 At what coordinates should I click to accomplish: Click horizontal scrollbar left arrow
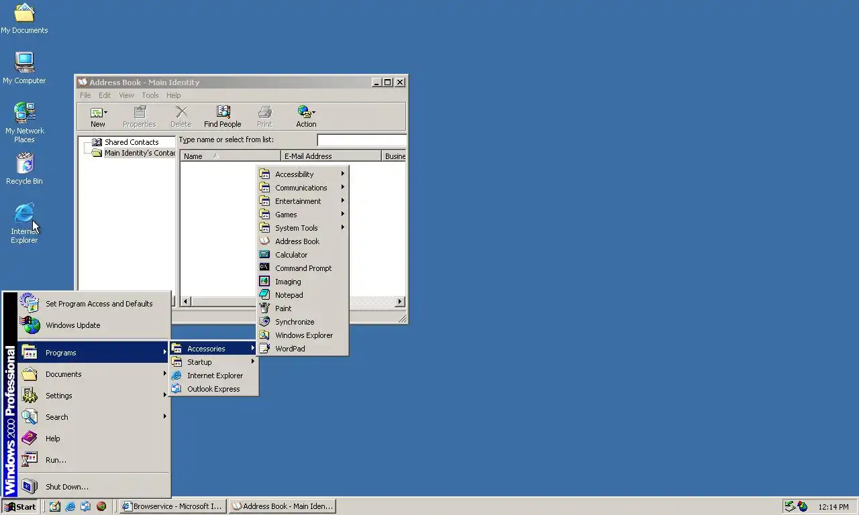pyautogui.click(x=186, y=302)
